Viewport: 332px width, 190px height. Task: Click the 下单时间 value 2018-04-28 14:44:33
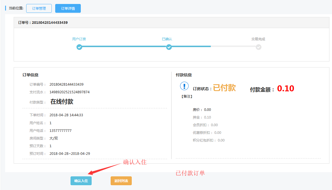pos(66,115)
